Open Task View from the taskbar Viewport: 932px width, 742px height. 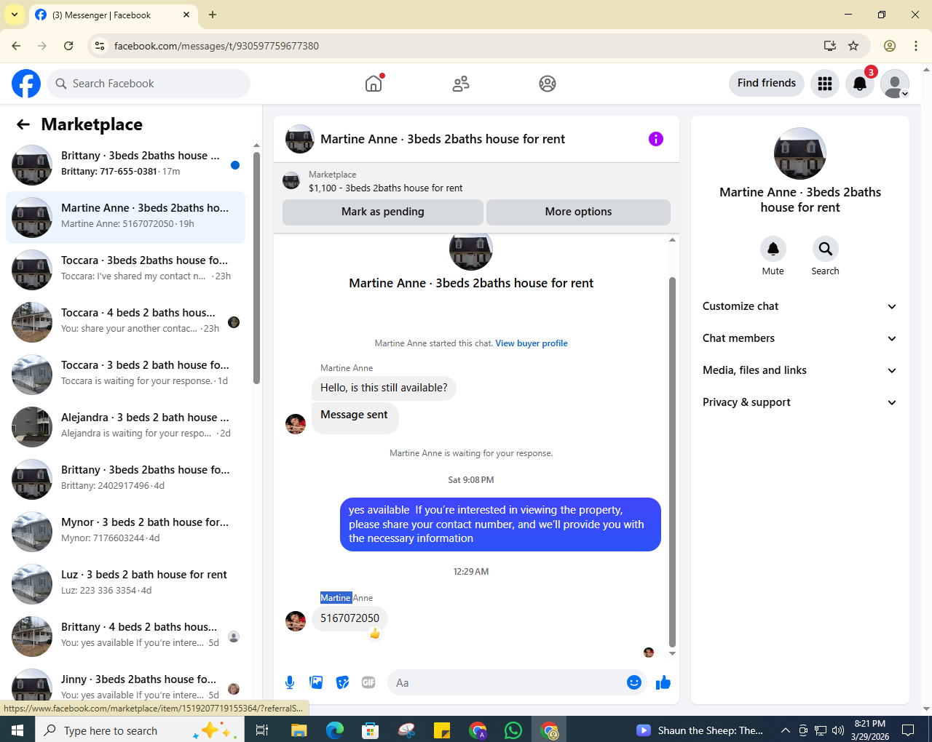[262, 730]
